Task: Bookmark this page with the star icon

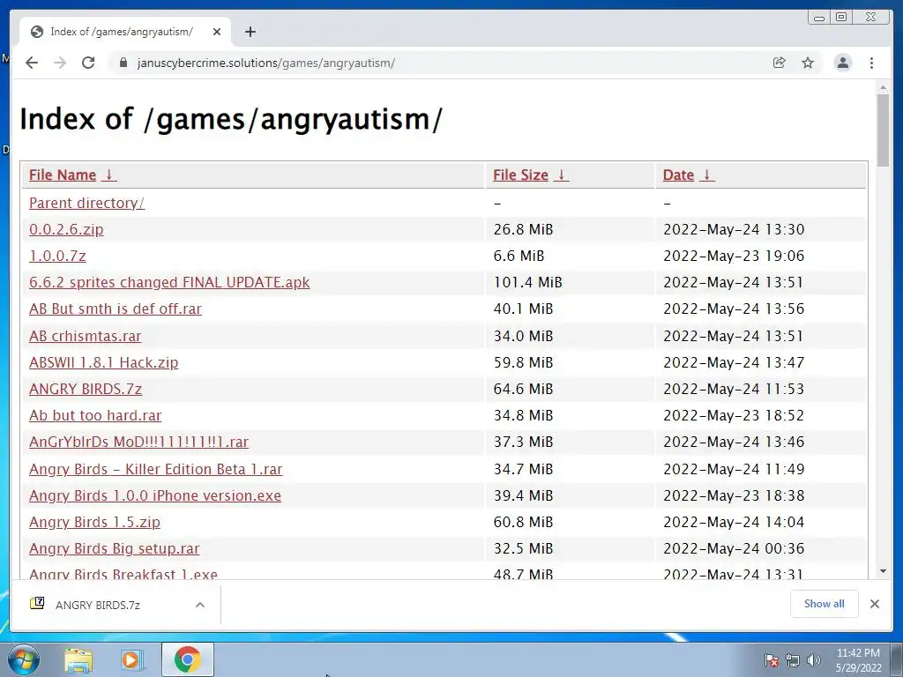Action: 808,63
